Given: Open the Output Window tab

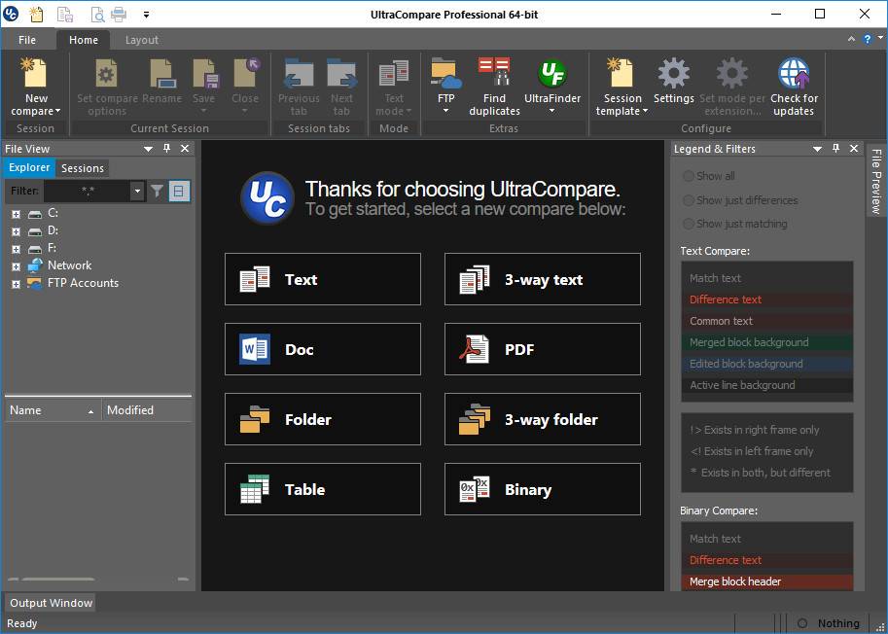Looking at the screenshot, I should coord(51,603).
